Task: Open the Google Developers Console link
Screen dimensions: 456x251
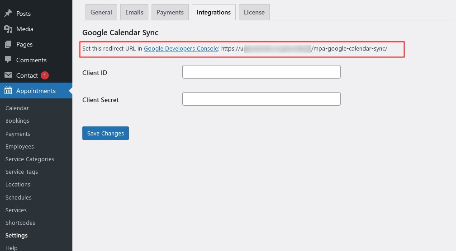Action: tap(181, 48)
